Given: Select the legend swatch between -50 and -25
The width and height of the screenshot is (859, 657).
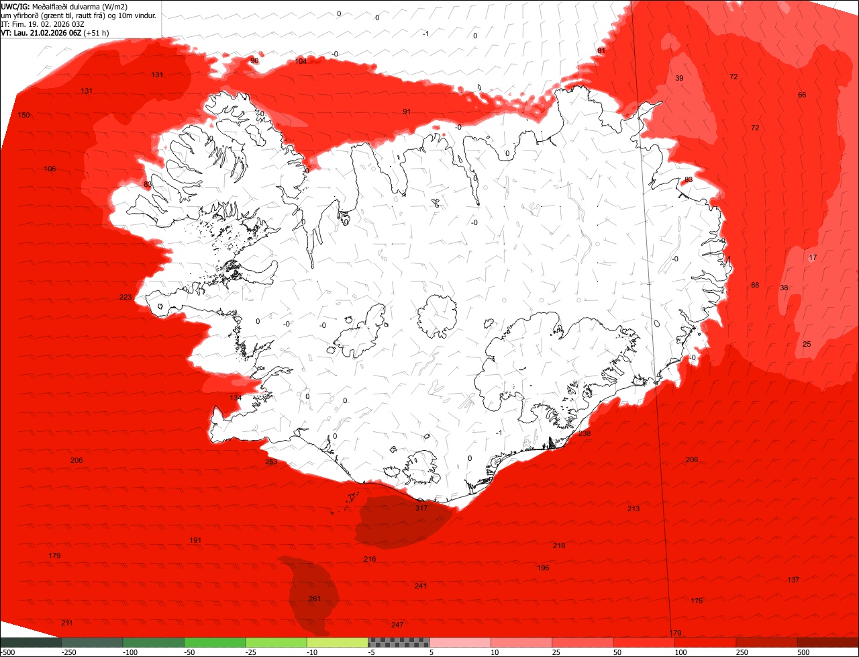Looking at the screenshot, I should point(215,642).
